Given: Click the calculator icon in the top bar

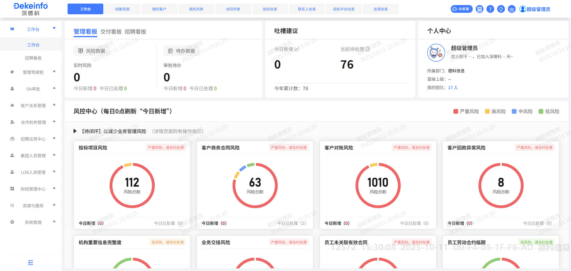Looking at the screenshot, I should 479,9.
